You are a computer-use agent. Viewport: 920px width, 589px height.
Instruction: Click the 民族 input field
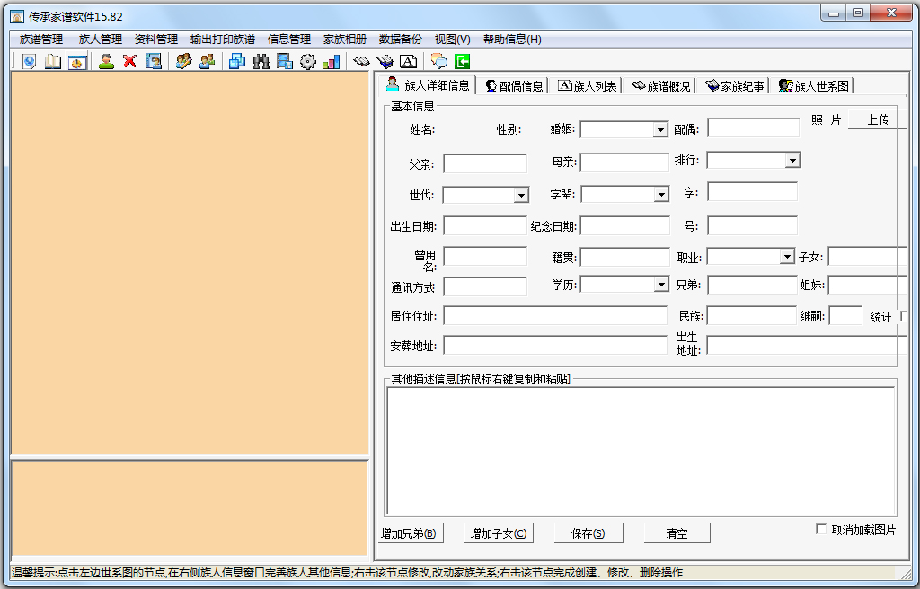752,316
